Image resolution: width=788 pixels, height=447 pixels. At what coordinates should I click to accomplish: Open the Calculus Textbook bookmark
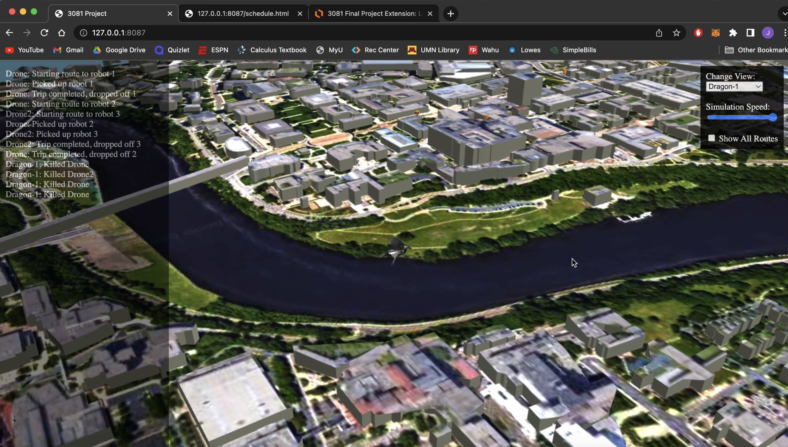(272, 50)
